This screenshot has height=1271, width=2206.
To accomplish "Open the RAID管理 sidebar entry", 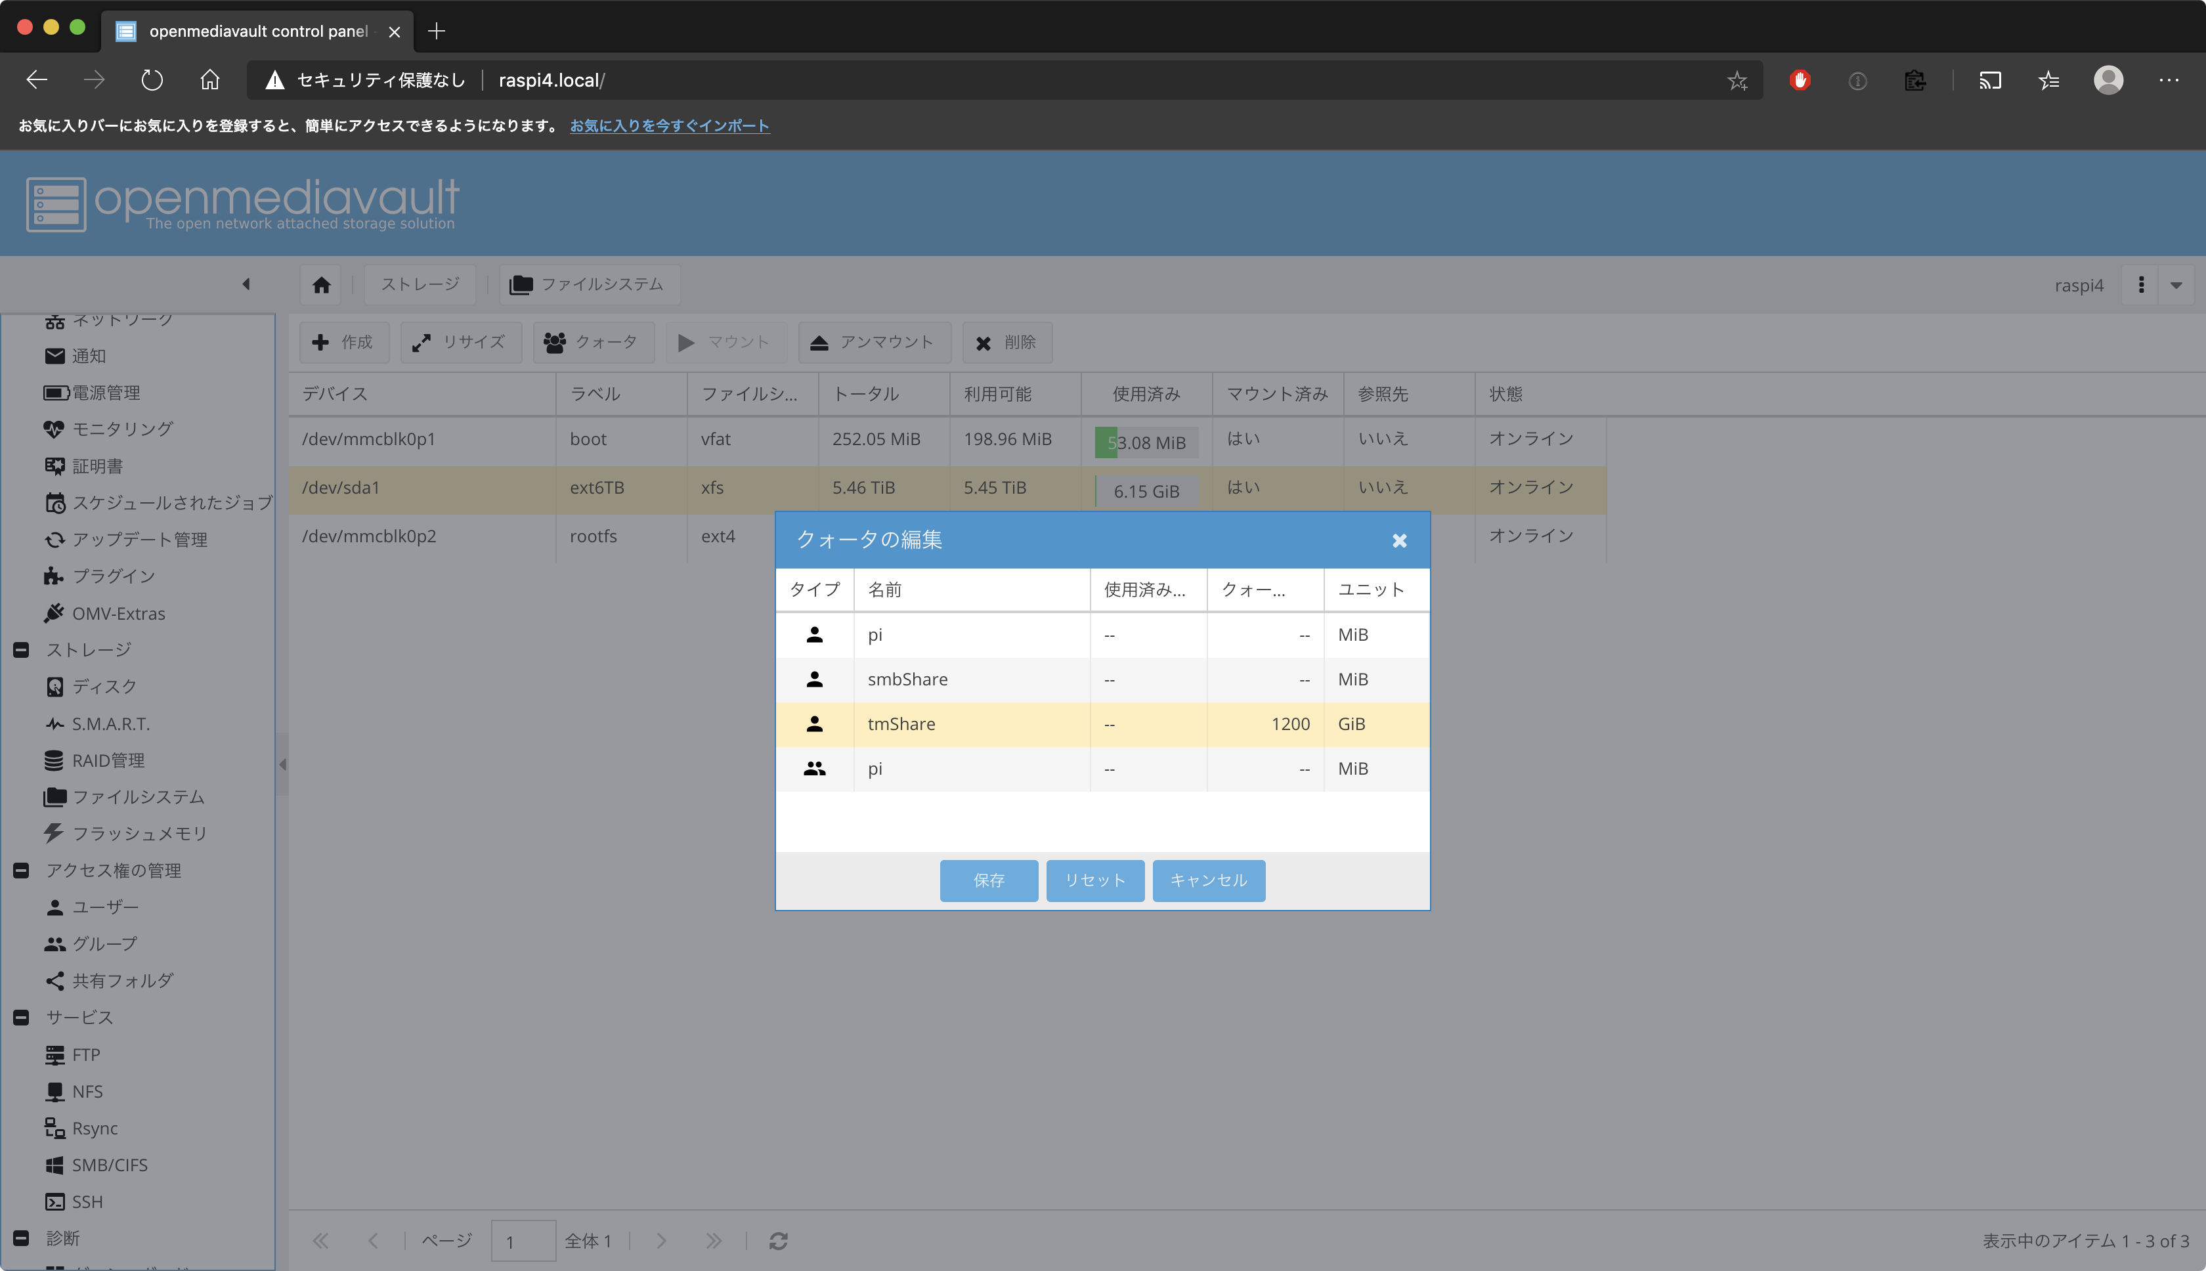I will tap(108, 760).
